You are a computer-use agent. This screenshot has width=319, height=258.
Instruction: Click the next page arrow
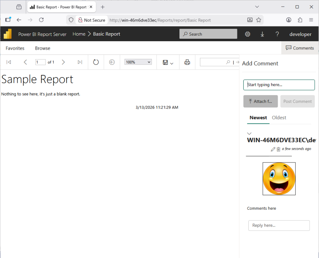click(x=63, y=62)
